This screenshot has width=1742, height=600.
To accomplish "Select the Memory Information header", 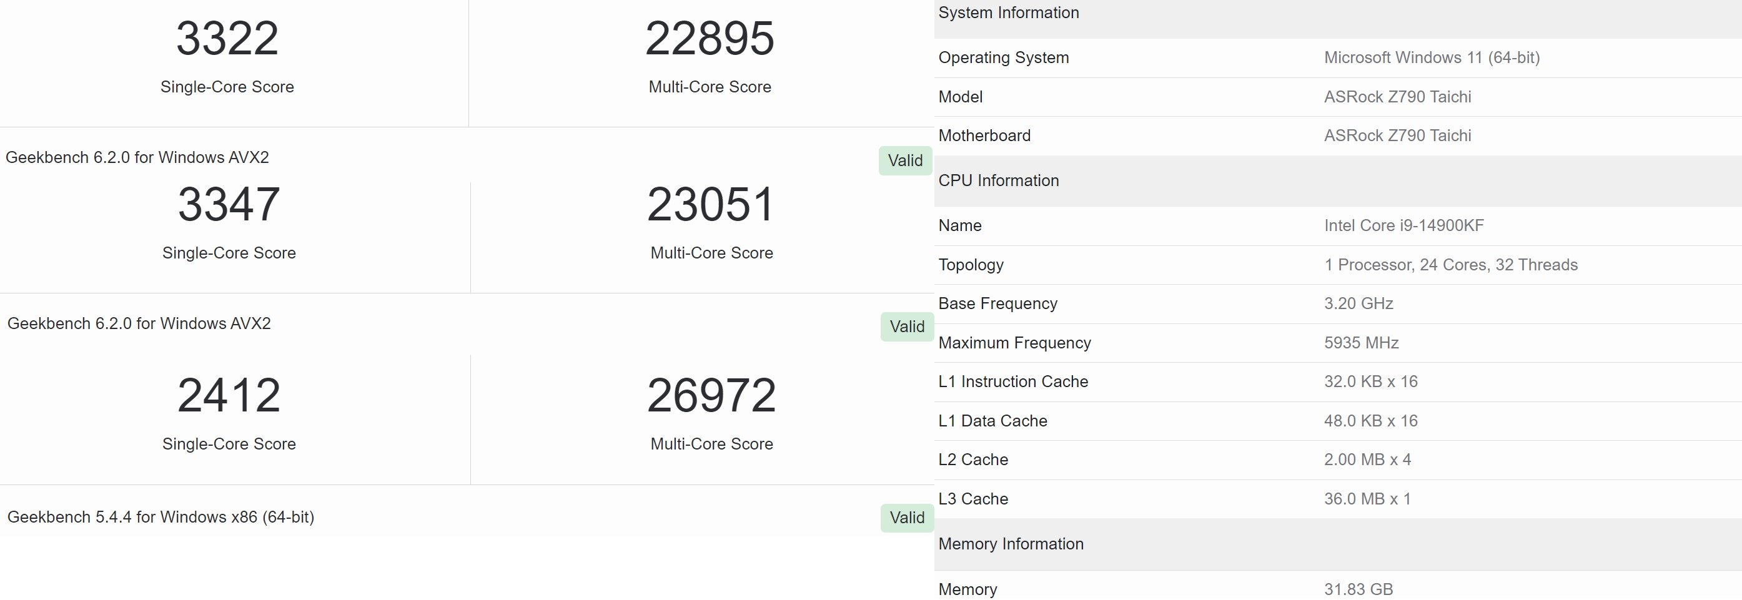I will coord(1011,544).
